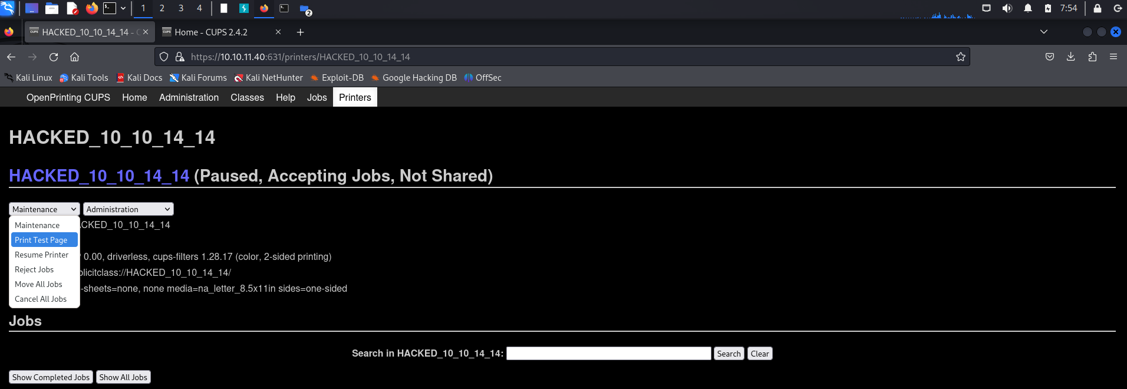This screenshot has height=389, width=1127.
Task: Bookmark this page with the star
Action: [961, 57]
